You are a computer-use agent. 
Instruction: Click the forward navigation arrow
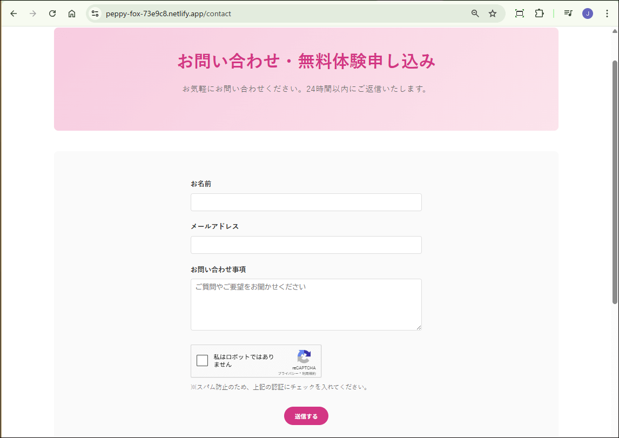click(x=32, y=14)
